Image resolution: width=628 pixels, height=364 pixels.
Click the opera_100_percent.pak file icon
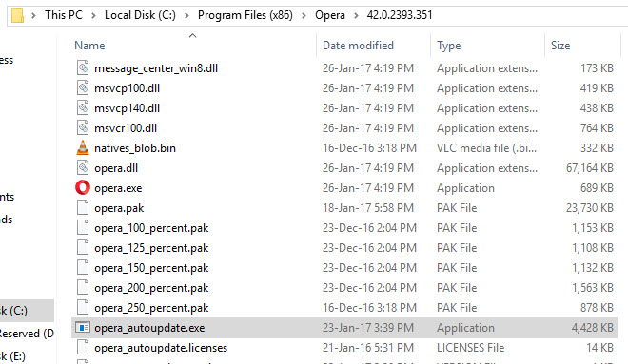pyautogui.click(x=83, y=228)
